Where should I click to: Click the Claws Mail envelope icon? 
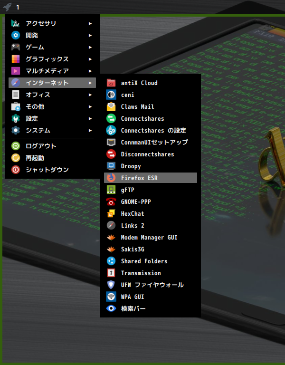pyautogui.click(x=111, y=106)
